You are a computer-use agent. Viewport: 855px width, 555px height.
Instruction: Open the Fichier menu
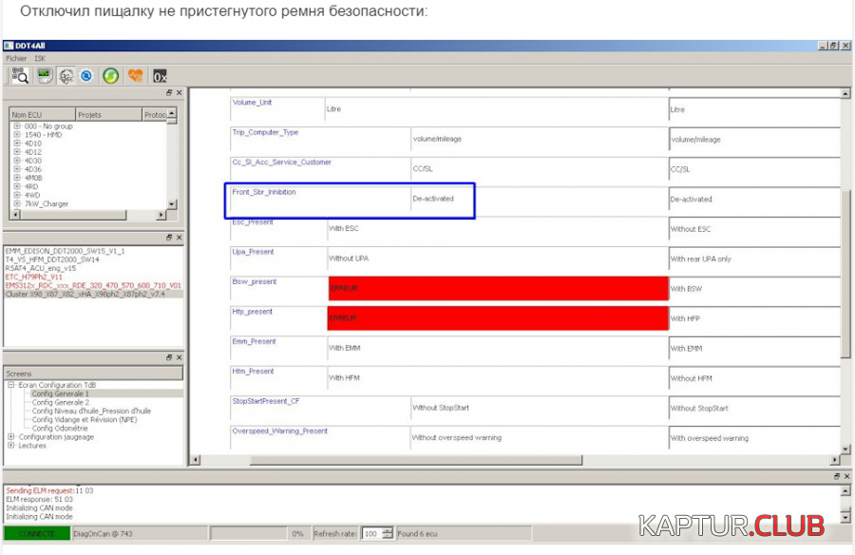coord(16,58)
